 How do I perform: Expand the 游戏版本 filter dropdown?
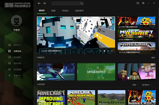(x=147, y=85)
